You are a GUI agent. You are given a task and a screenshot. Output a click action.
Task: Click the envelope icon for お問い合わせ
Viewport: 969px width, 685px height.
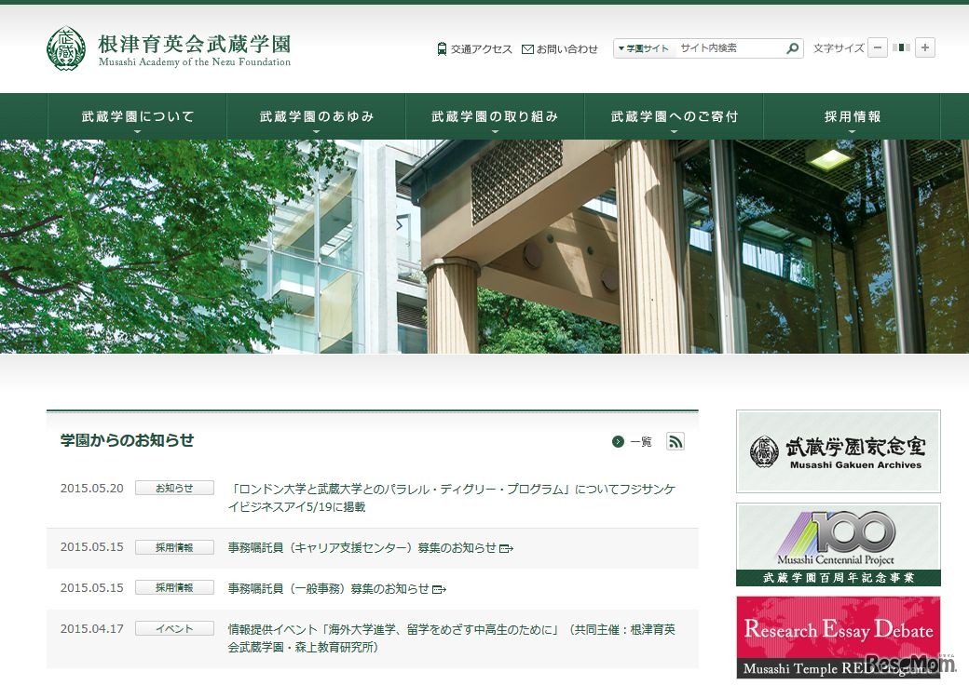point(528,48)
